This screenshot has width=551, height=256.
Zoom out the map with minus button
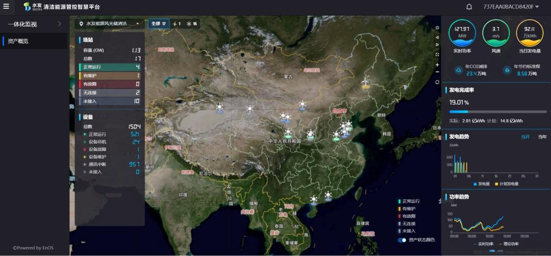pyautogui.click(x=437, y=72)
